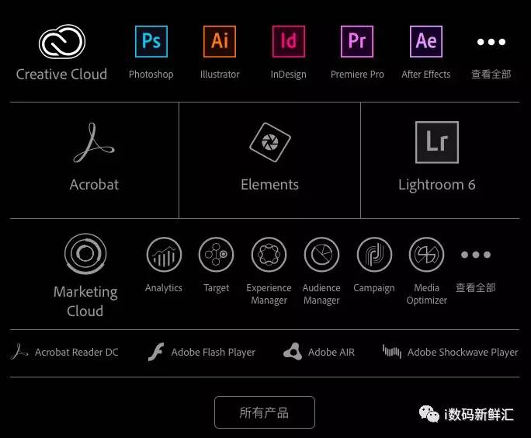Image resolution: width=531 pixels, height=438 pixels.
Task: Open the Media Optimizer icon
Action: (x=426, y=255)
